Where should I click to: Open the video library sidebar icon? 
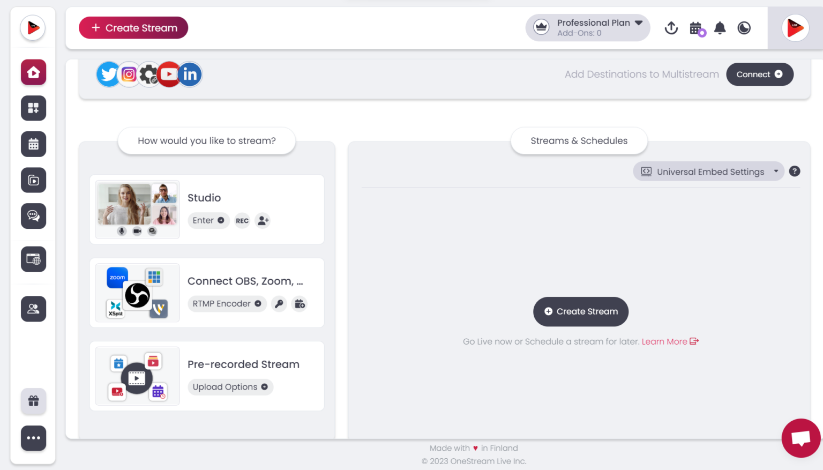click(x=33, y=180)
